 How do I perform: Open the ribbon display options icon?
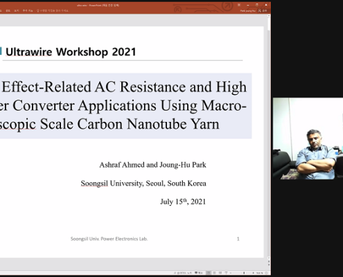click(x=239, y=5)
